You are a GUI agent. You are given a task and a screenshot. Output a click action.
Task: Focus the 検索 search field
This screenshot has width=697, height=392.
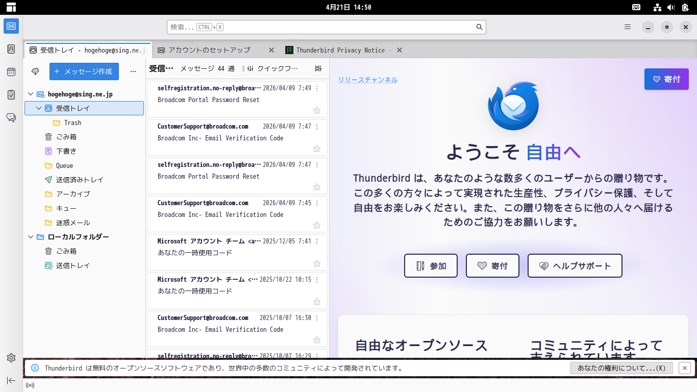coord(327,27)
